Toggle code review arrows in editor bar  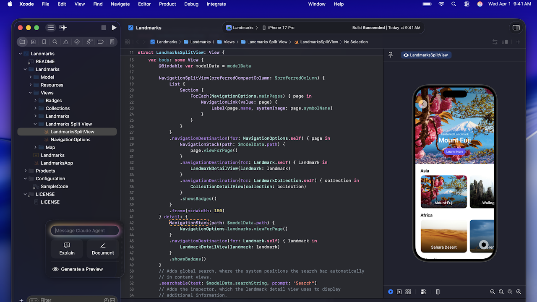coord(495,42)
